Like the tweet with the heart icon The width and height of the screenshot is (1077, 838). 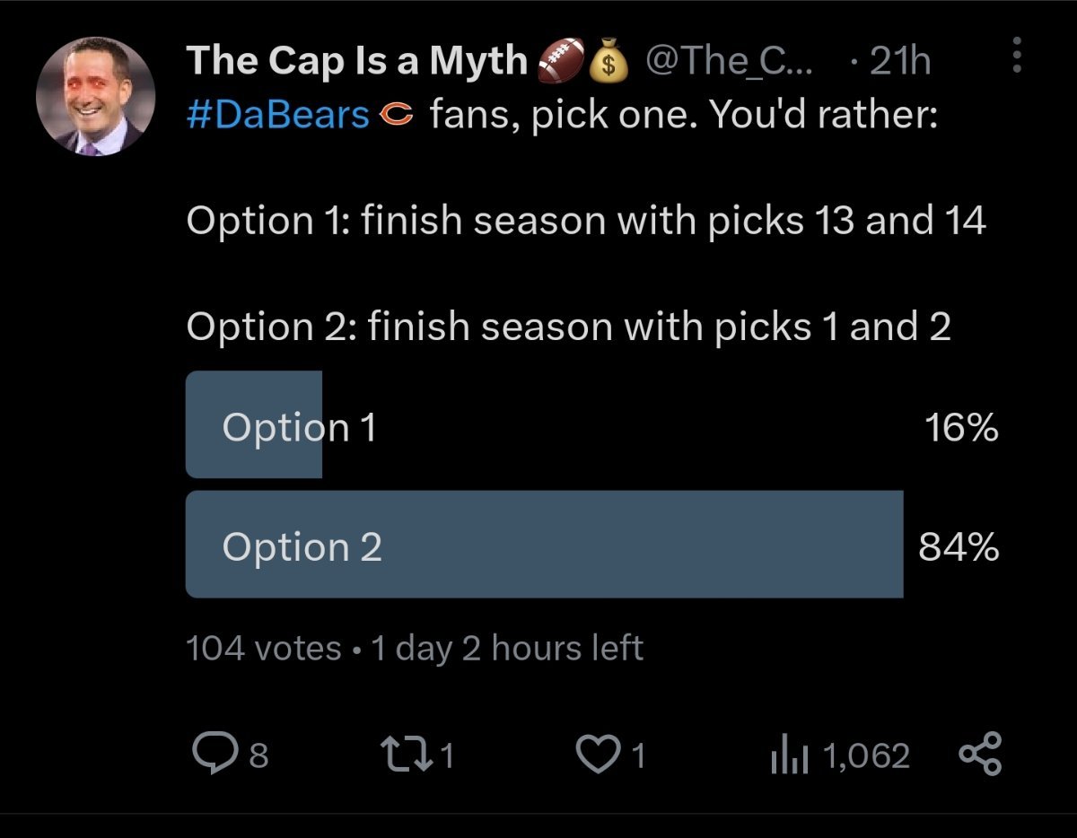[x=592, y=756]
